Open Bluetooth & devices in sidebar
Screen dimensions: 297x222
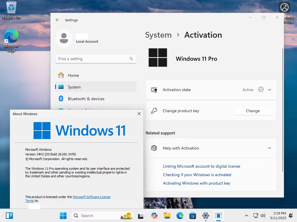click(x=96, y=99)
